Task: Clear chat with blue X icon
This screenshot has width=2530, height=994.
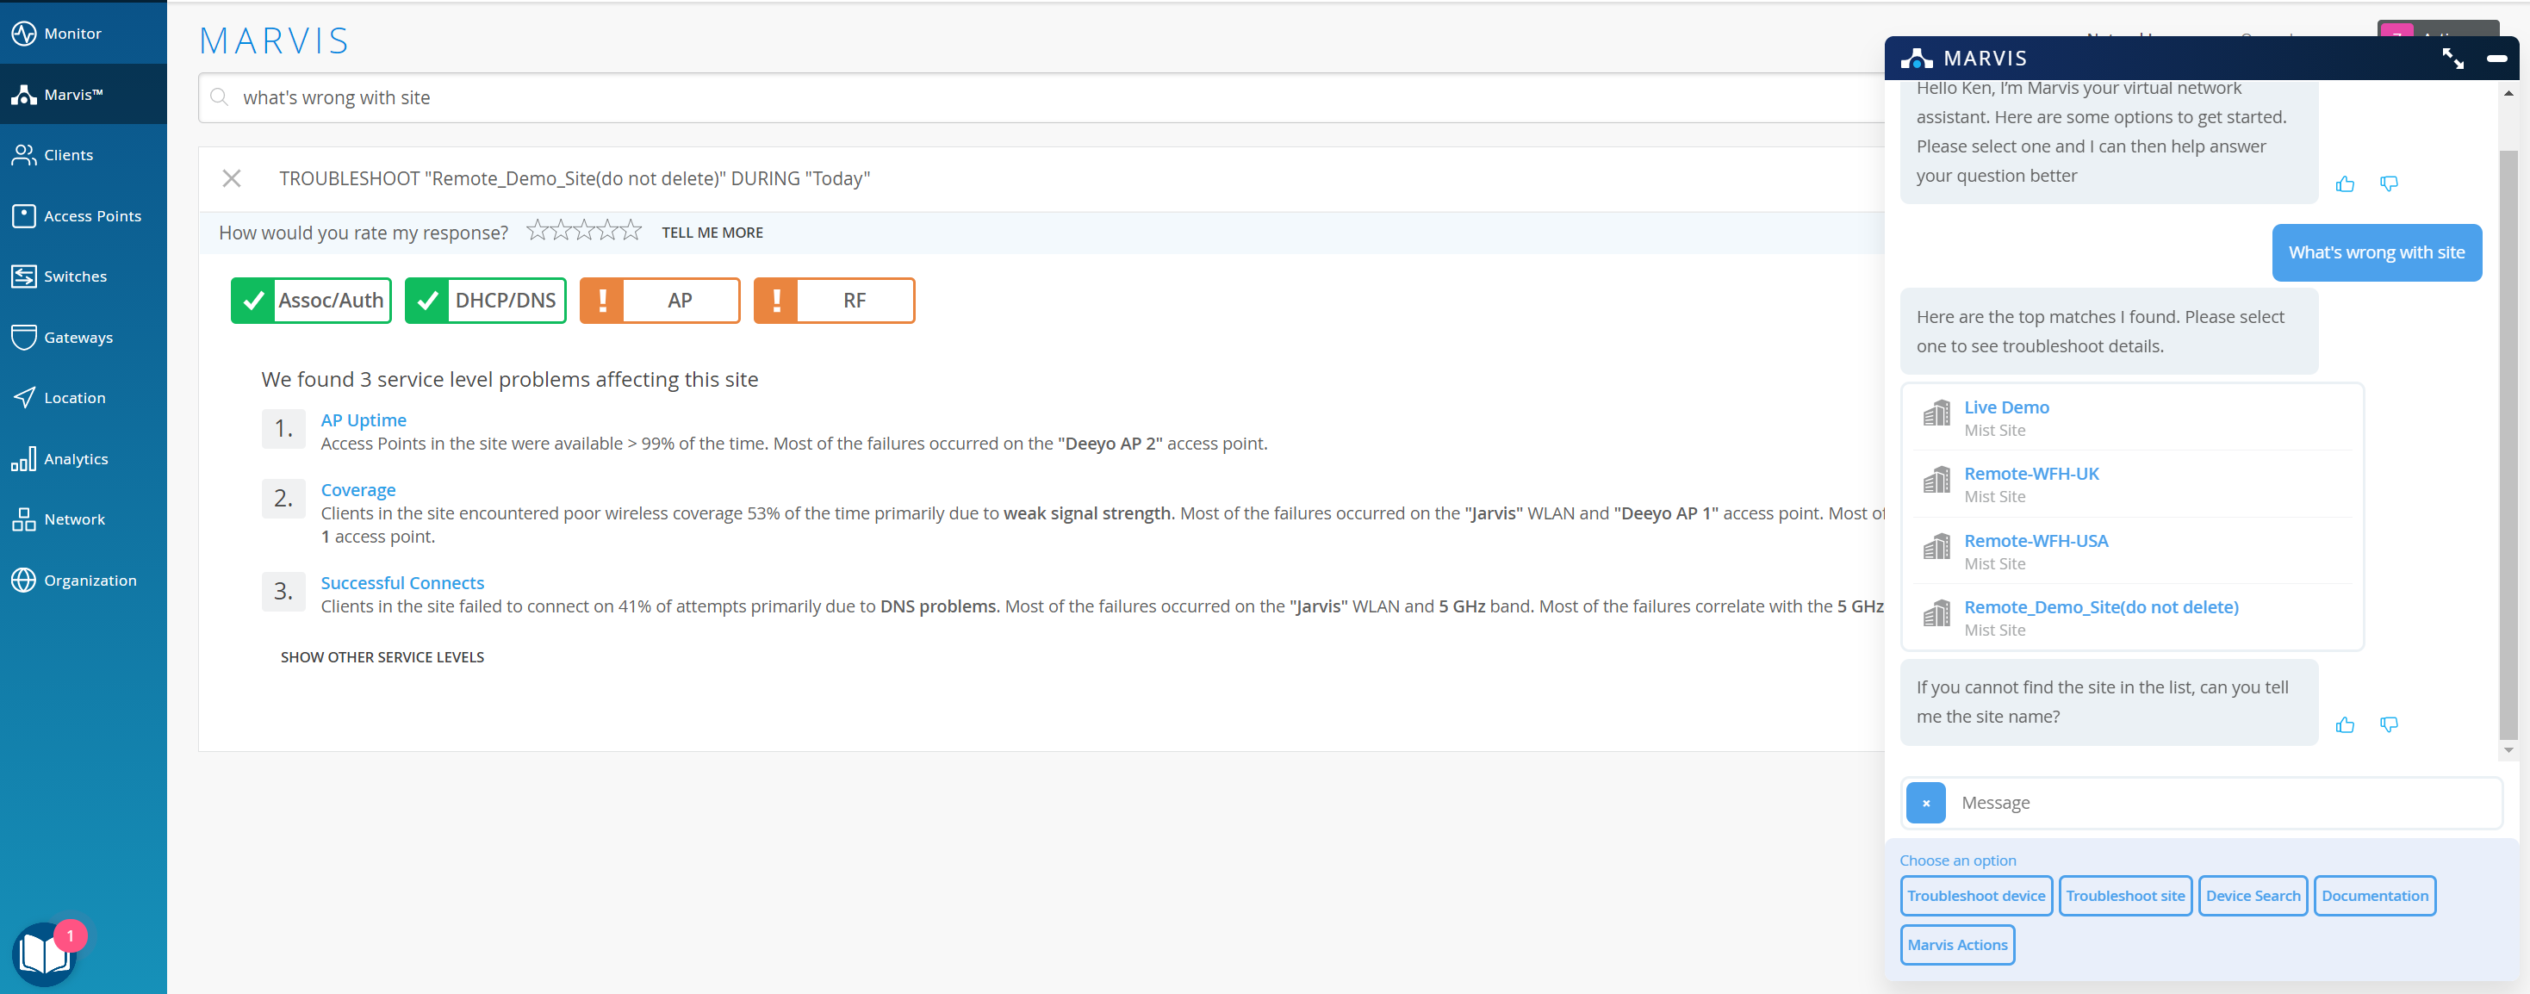Action: (1925, 803)
